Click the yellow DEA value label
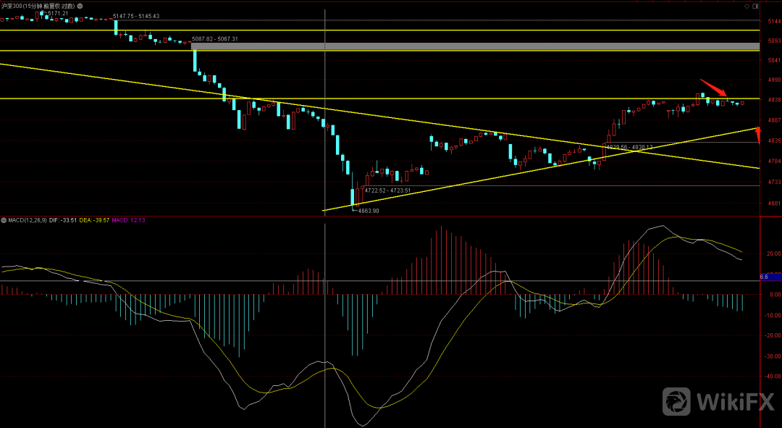 point(95,219)
